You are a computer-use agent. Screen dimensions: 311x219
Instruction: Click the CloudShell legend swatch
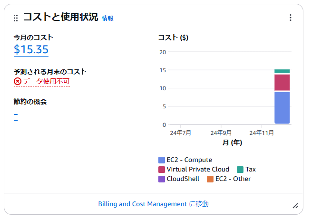[x=162, y=179]
